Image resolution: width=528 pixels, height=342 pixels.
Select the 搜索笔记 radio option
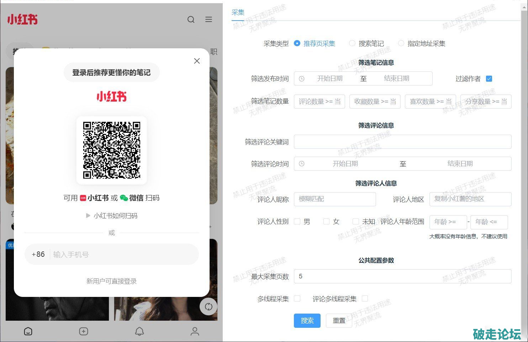tap(352, 43)
